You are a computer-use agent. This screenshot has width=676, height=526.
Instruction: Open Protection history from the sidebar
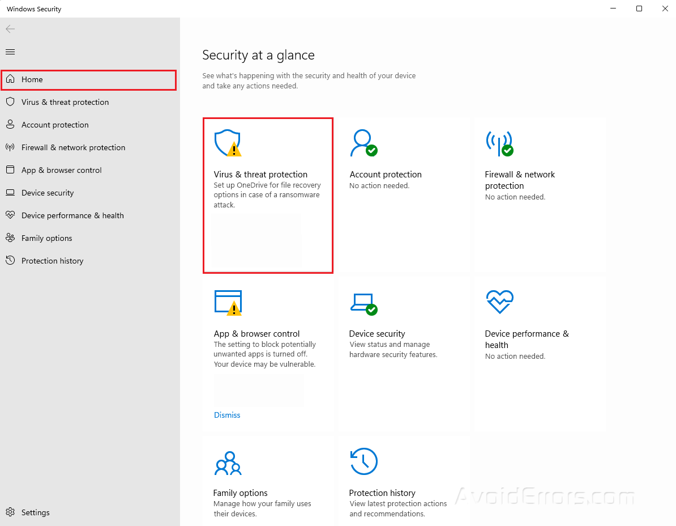52,261
